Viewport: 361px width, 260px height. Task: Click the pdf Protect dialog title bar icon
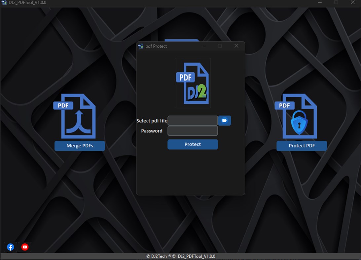pos(141,46)
